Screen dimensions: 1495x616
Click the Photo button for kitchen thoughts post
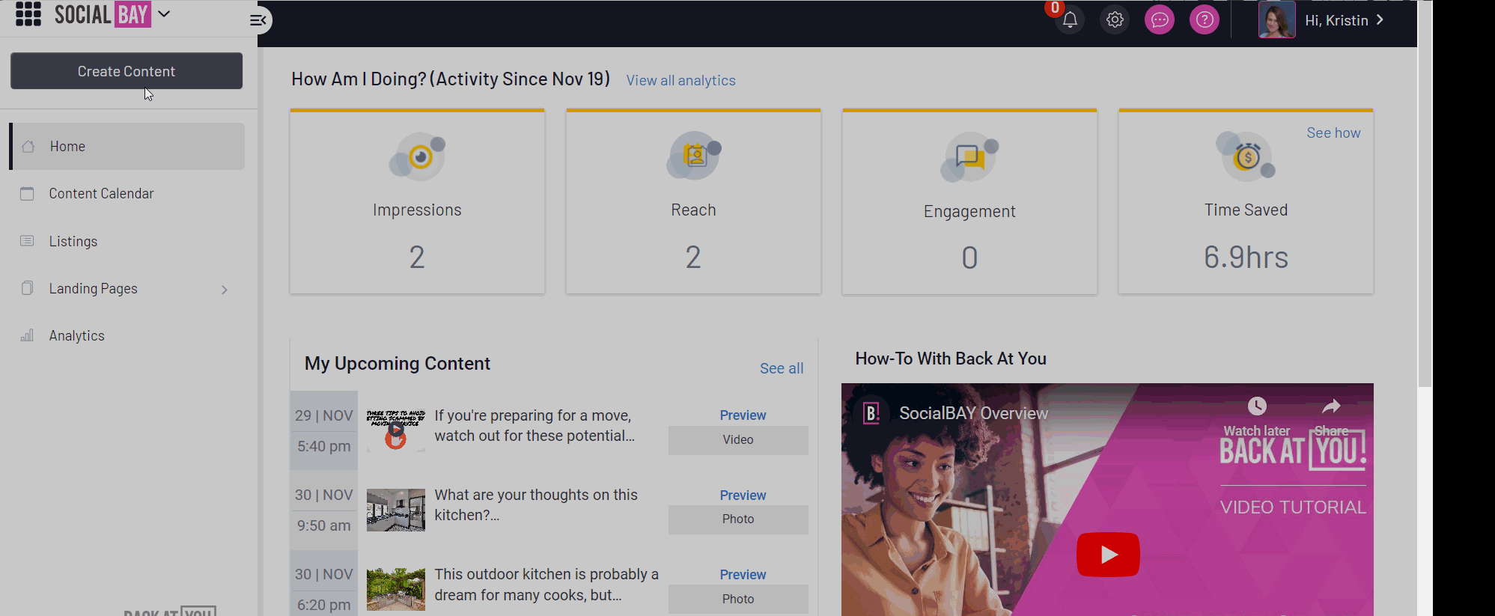[738, 519]
